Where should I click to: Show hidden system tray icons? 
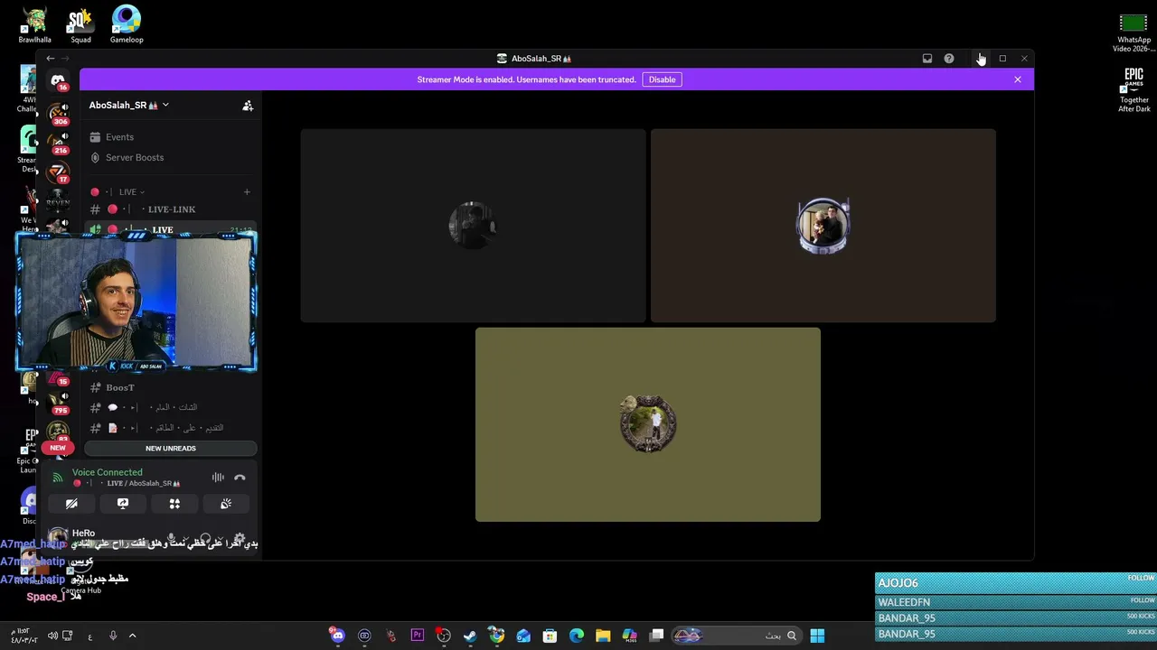(x=132, y=636)
